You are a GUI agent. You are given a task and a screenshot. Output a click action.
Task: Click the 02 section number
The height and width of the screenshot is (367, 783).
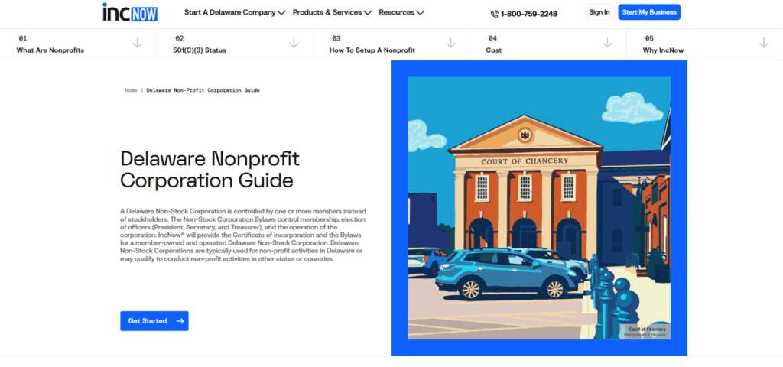(x=179, y=38)
